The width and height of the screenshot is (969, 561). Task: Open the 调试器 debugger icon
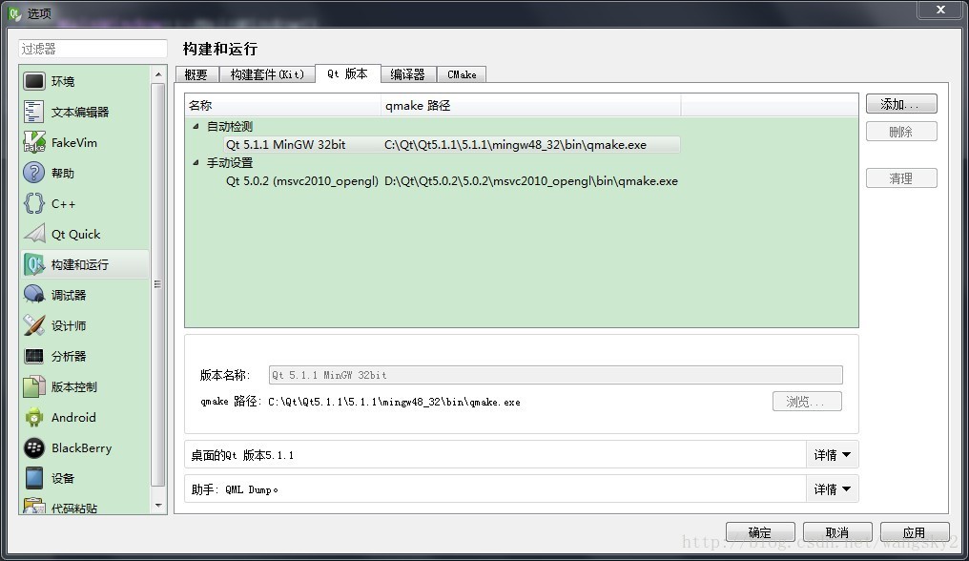pos(34,295)
